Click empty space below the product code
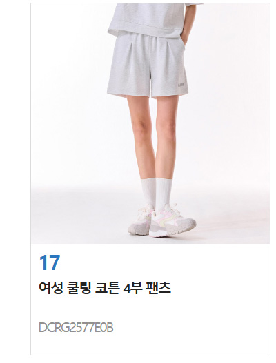 coord(150,345)
